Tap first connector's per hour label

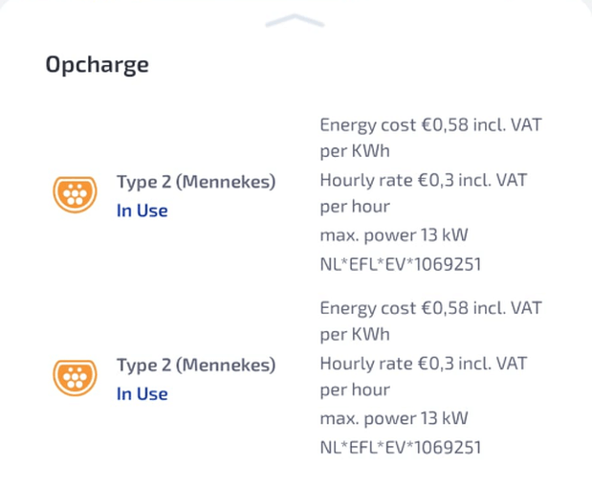point(355,207)
